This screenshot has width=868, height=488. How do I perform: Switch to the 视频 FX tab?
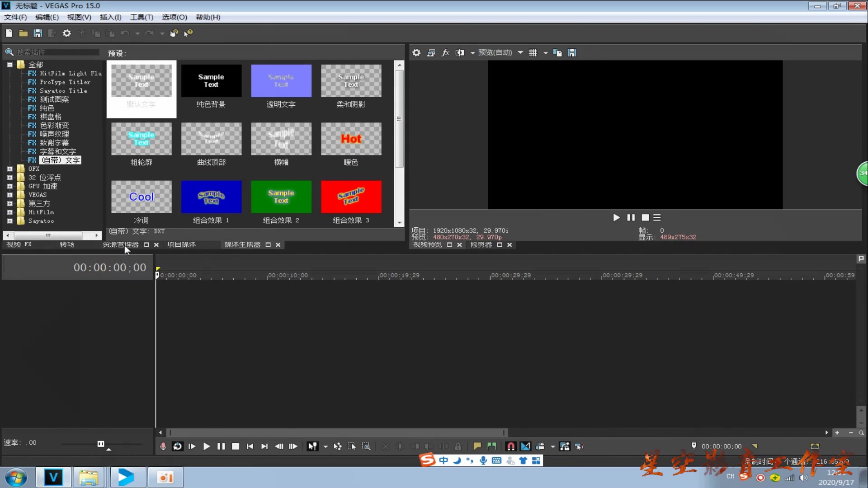click(19, 244)
